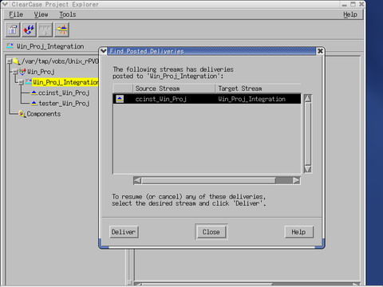The width and height of the screenshot is (383, 287).
Task: Click the Win_Proj project icon
Action: point(22,72)
